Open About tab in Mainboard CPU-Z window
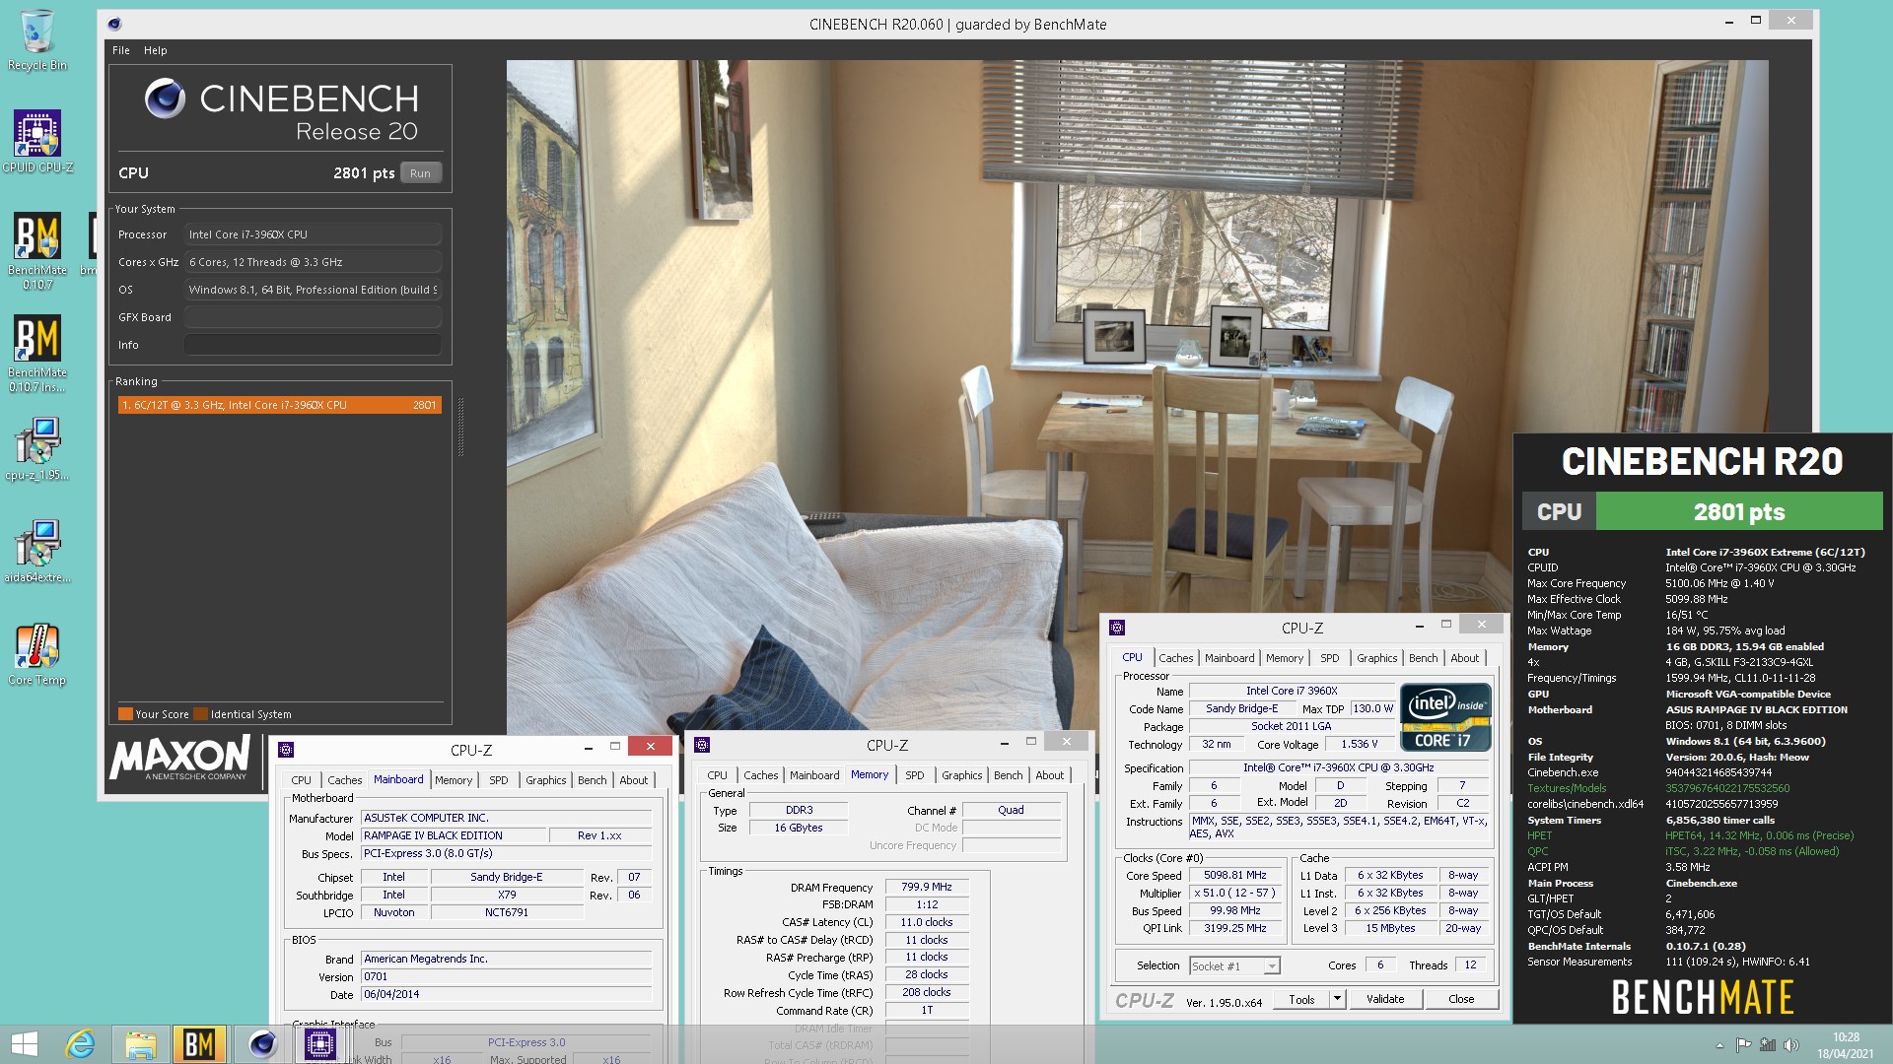The image size is (1893, 1064). point(633,780)
